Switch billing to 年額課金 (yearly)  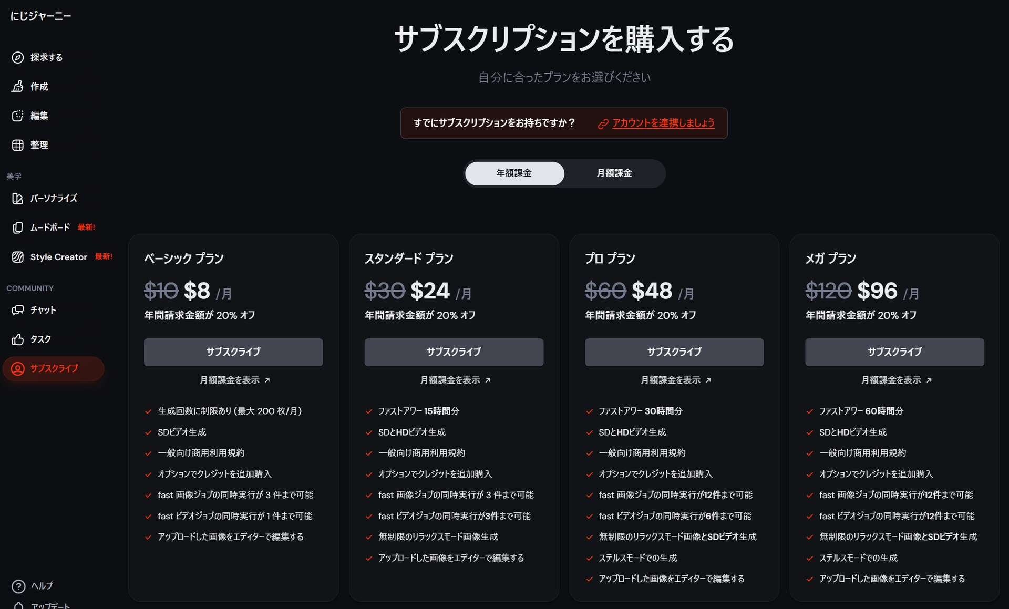(514, 173)
